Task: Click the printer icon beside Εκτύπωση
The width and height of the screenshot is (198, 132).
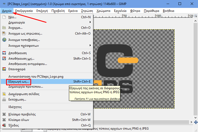Action: point(4,100)
